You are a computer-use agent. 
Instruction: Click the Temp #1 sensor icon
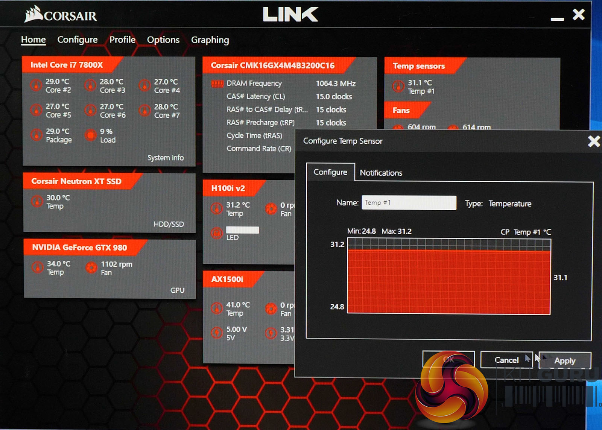coord(398,87)
